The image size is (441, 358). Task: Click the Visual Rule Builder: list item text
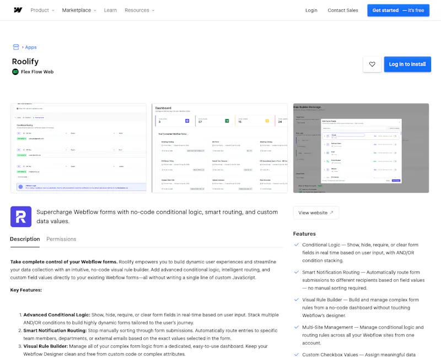46,346
